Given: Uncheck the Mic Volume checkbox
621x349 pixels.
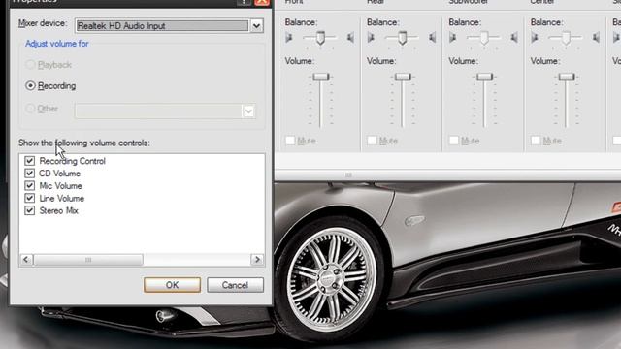Looking at the screenshot, I should click(x=30, y=185).
